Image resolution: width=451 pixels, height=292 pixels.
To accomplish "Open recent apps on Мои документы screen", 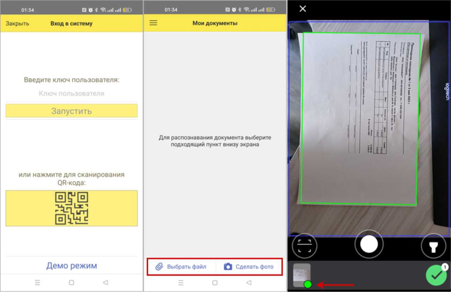I will (x=181, y=283).
